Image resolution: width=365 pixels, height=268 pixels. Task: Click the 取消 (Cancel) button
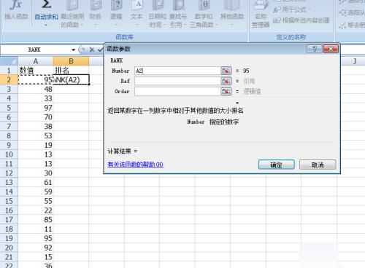click(x=318, y=165)
